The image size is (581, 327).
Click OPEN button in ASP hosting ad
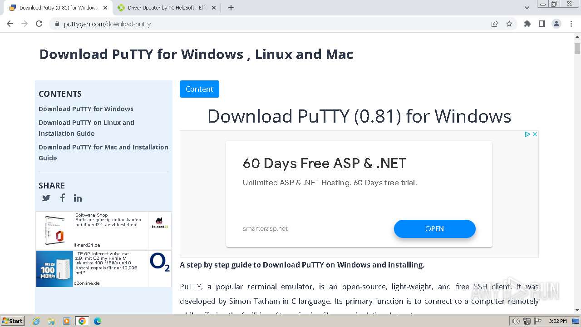pyautogui.click(x=434, y=229)
